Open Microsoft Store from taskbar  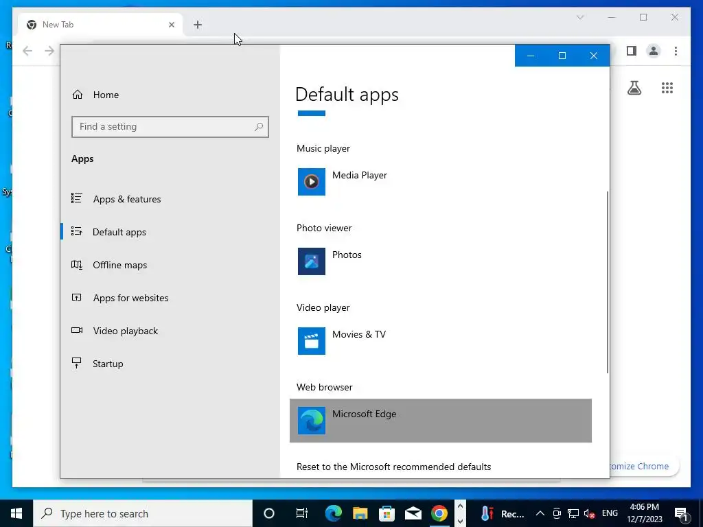coord(387,513)
